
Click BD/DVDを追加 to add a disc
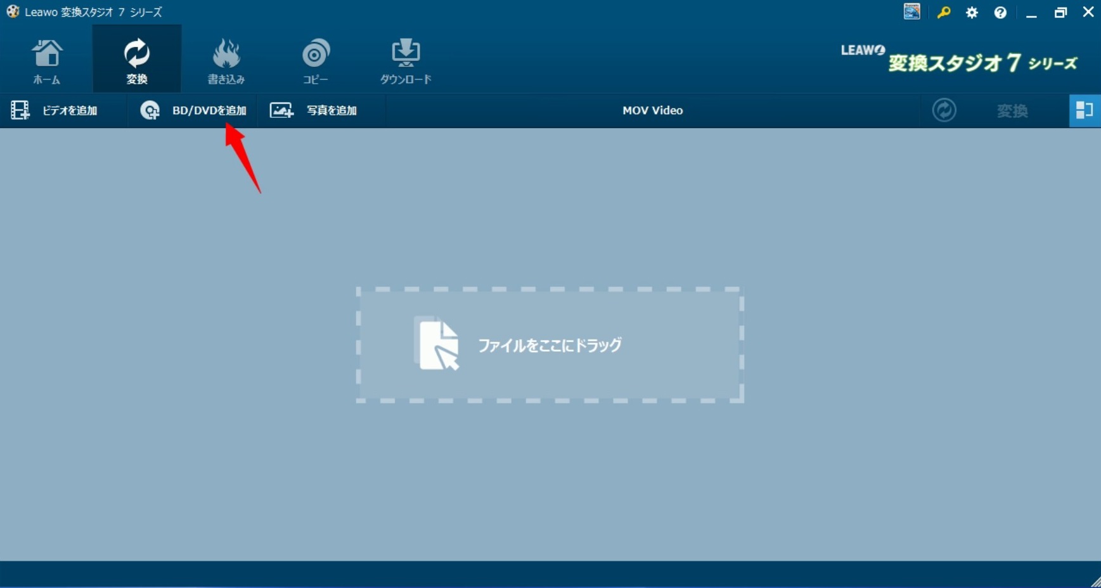pyautogui.click(x=193, y=110)
